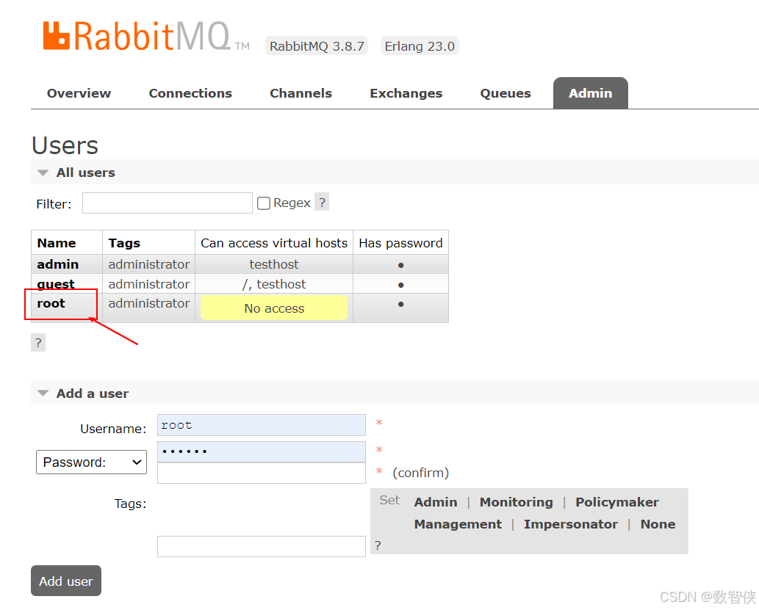Open the Queues tab
This screenshot has height=610, width=759.
(505, 93)
